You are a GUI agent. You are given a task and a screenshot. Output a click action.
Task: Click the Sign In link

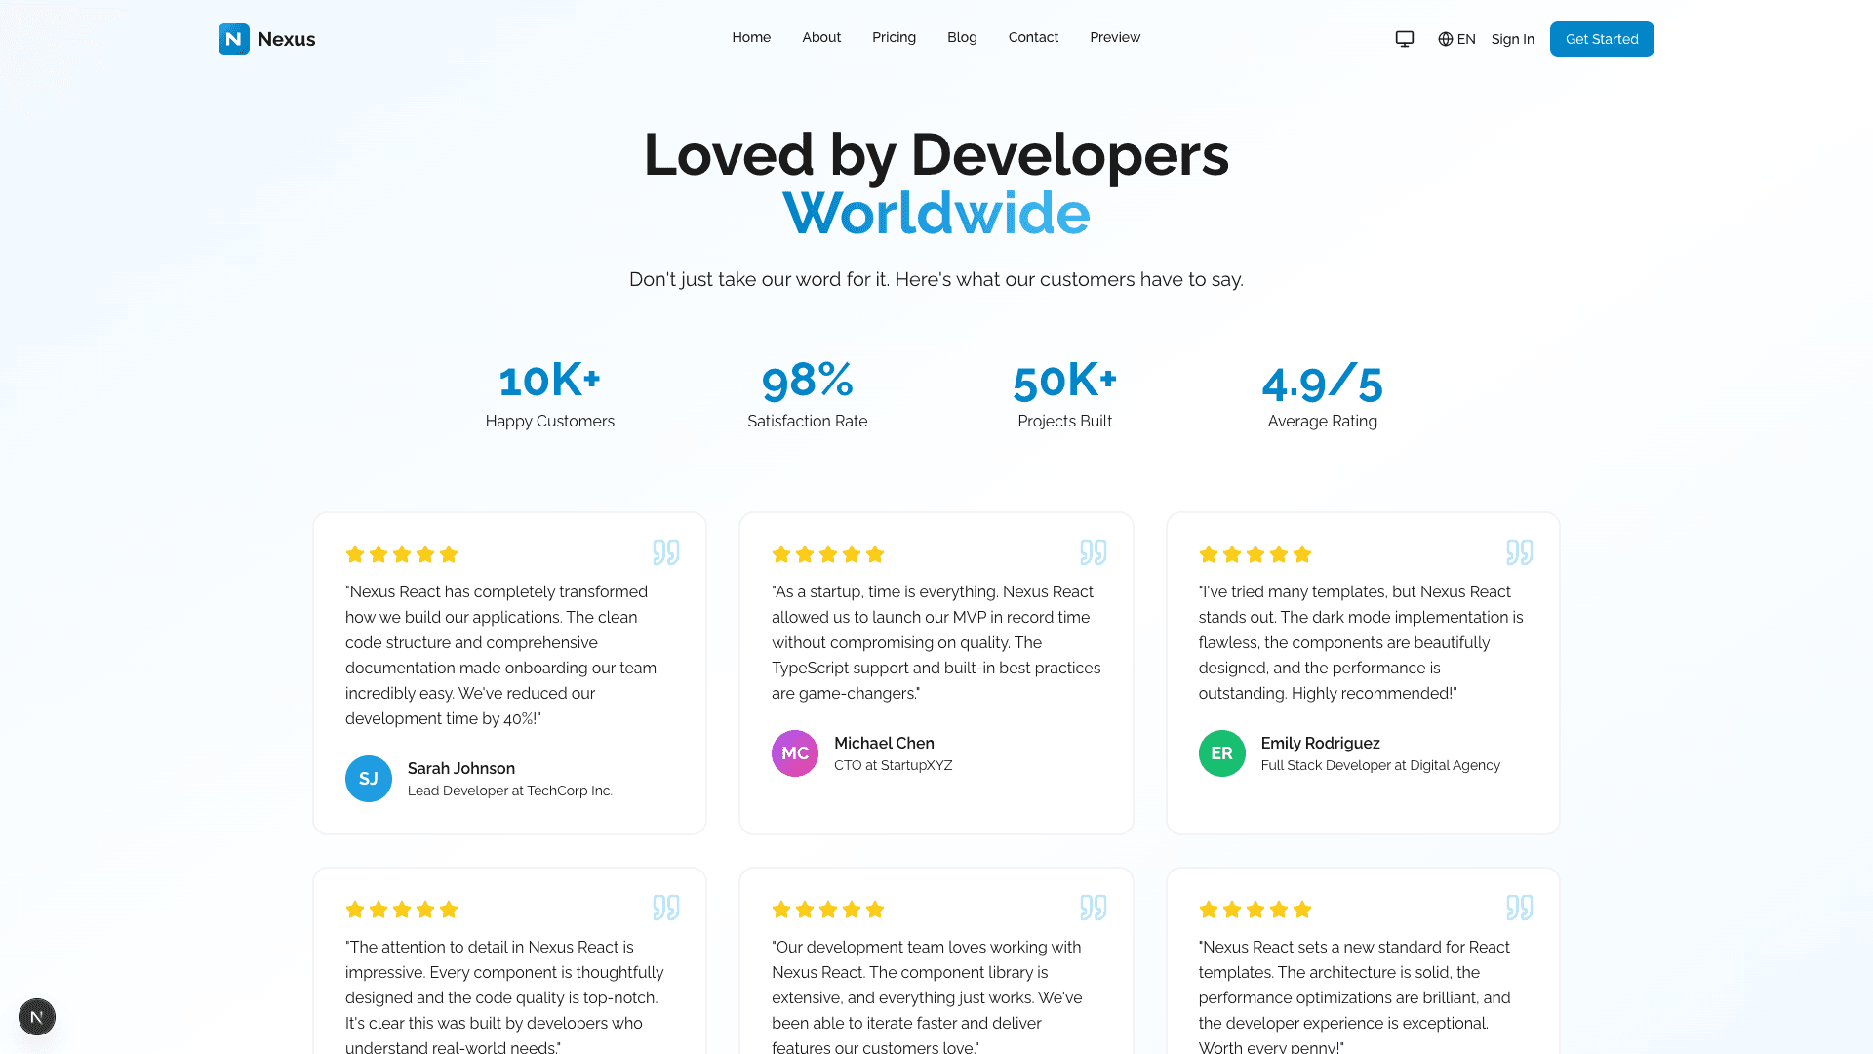pyautogui.click(x=1512, y=39)
